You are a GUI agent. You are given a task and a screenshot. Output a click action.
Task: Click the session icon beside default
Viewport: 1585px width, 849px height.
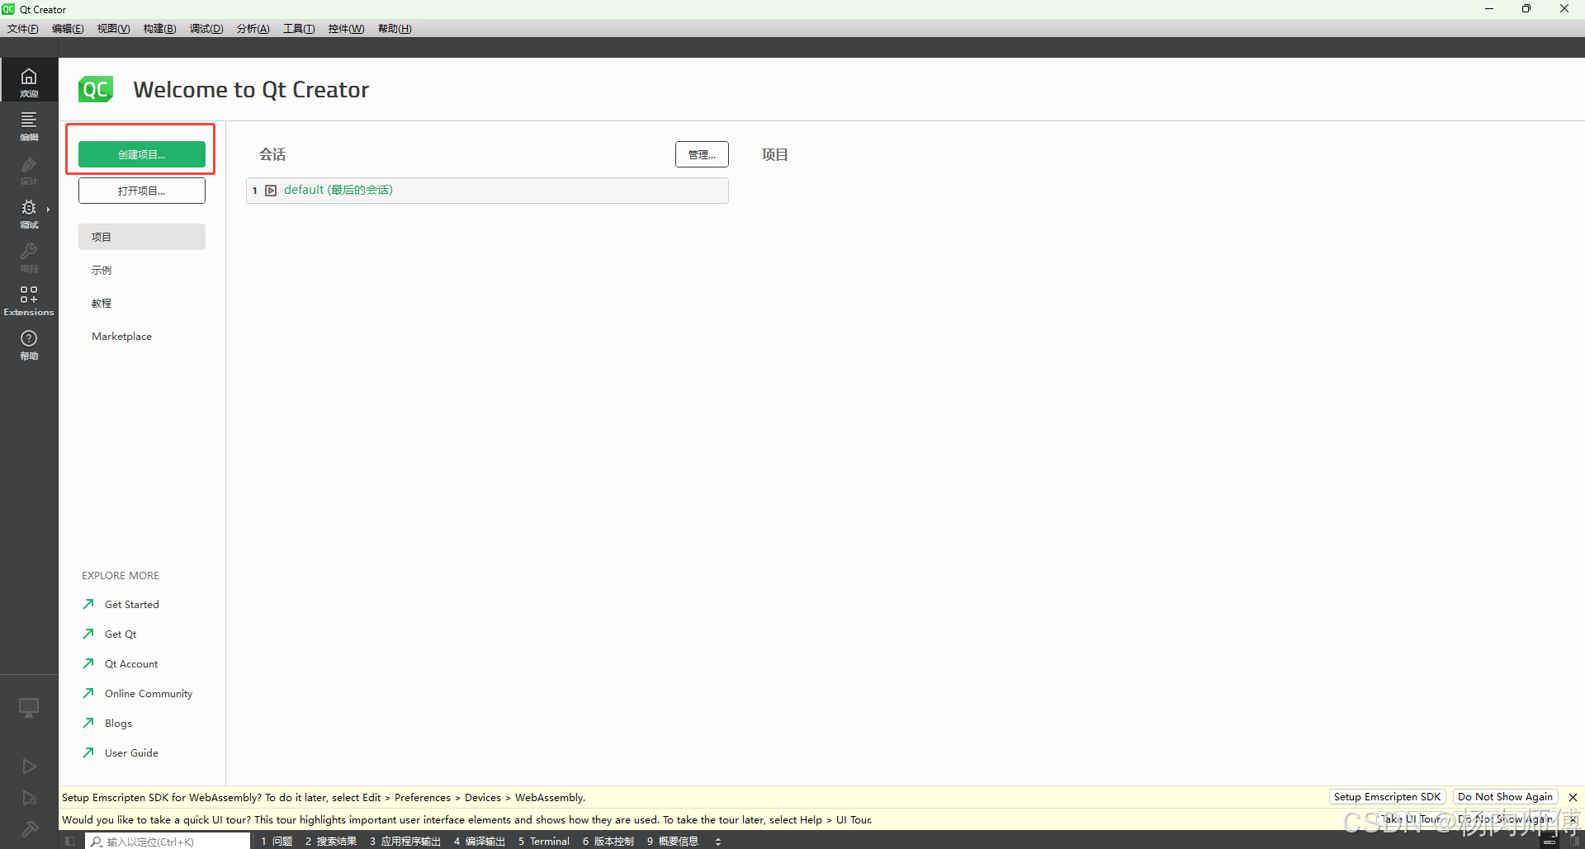(271, 191)
